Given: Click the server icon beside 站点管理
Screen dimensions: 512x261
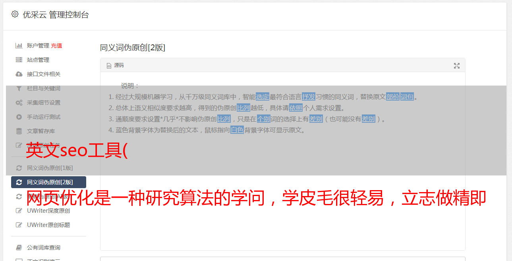Looking at the screenshot, I should click(19, 60).
